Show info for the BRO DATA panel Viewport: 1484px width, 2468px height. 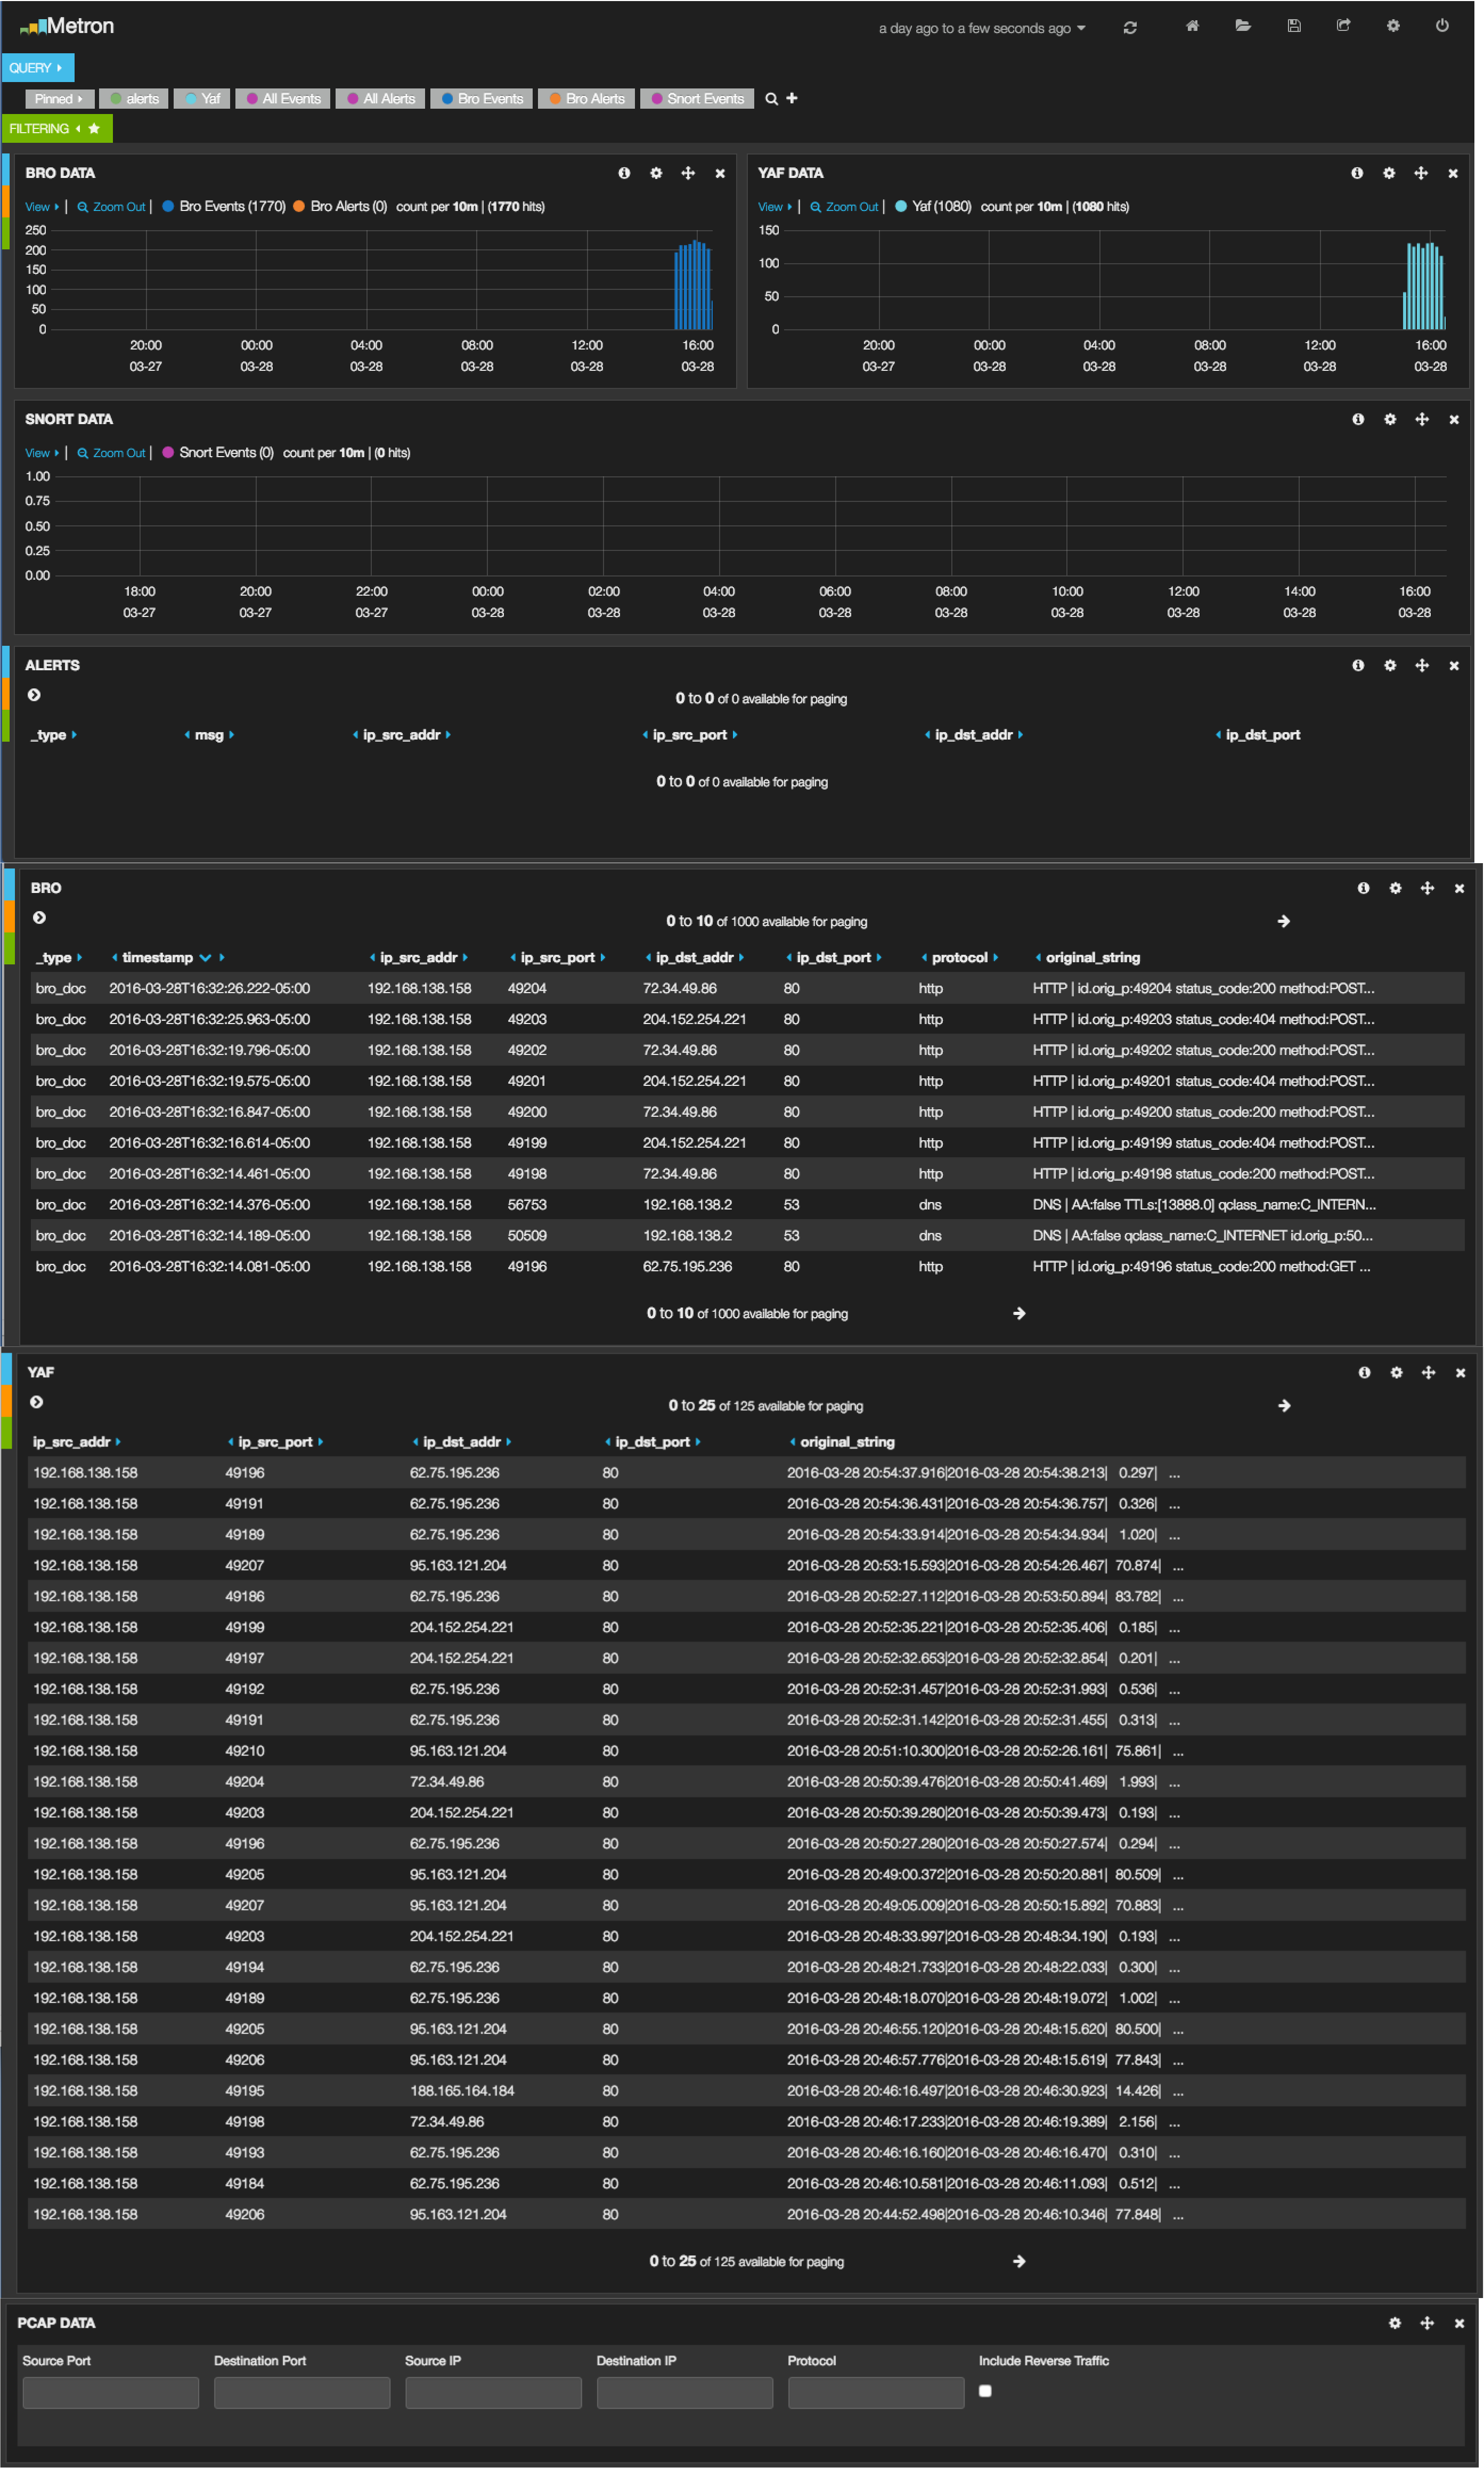[x=624, y=173]
